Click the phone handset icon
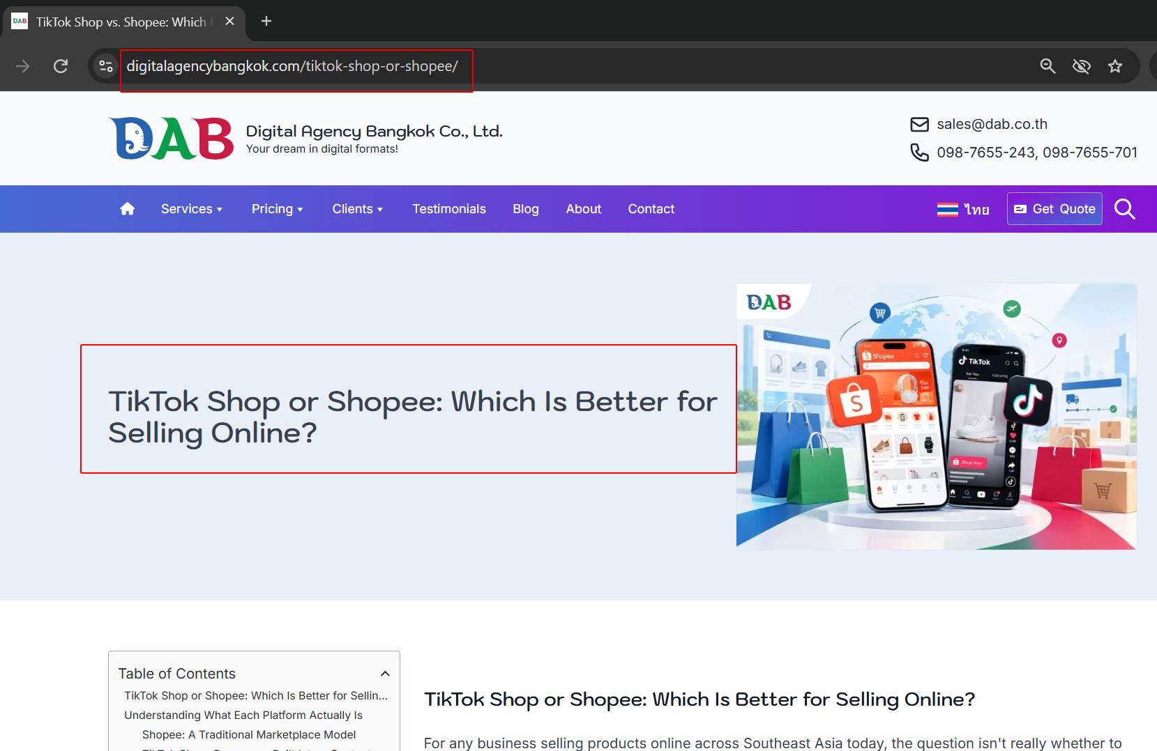Image resolution: width=1157 pixels, height=751 pixels. pyautogui.click(x=919, y=153)
